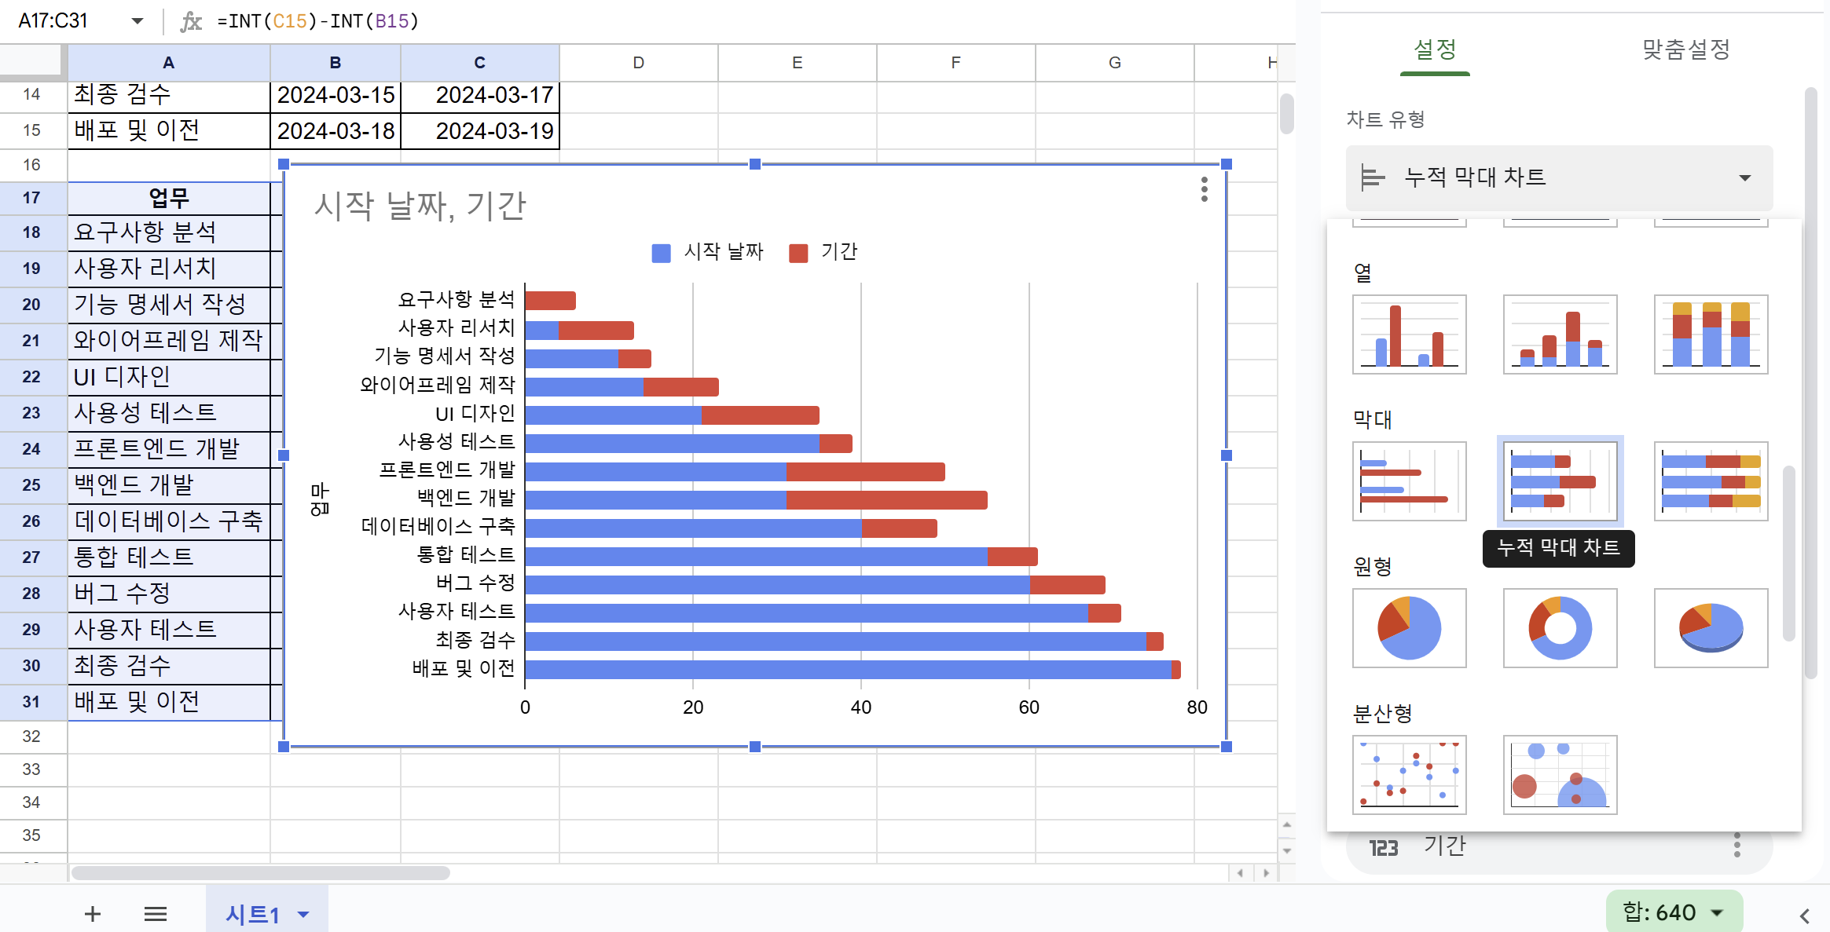Screen dimensions: 1830x932
Task: Select the column chart thumbnail
Action: point(1409,334)
